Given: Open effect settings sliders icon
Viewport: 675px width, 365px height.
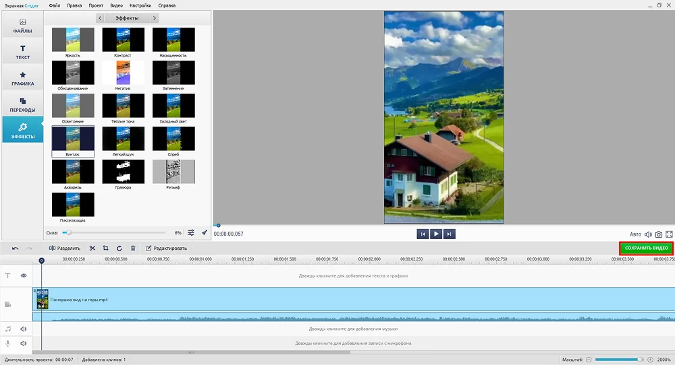Looking at the screenshot, I should [191, 232].
